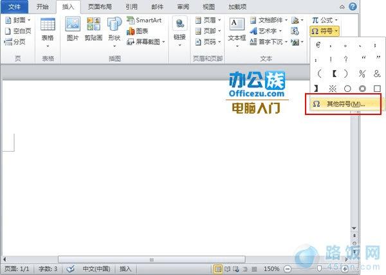
Task: Switch to web layout view
Action: 236,269
